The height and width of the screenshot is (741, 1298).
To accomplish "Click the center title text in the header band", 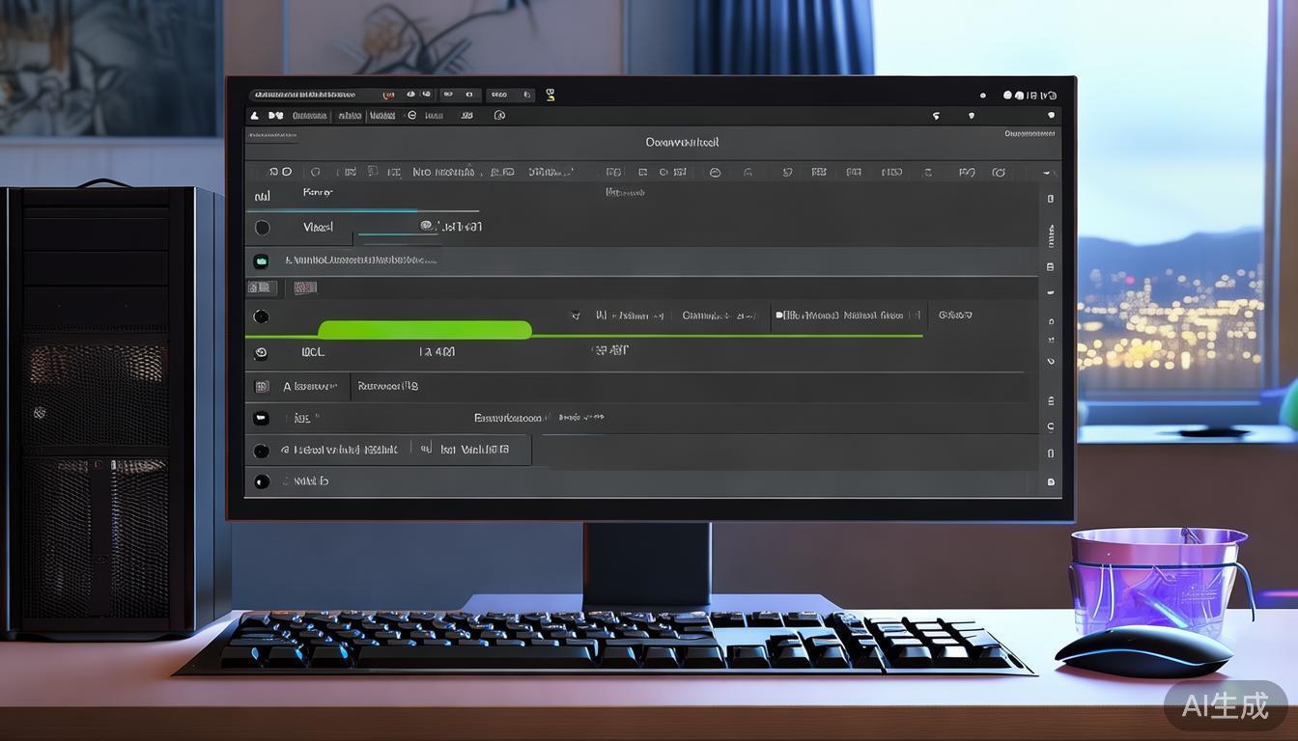I will pyautogui.click(x=682, y=143).
